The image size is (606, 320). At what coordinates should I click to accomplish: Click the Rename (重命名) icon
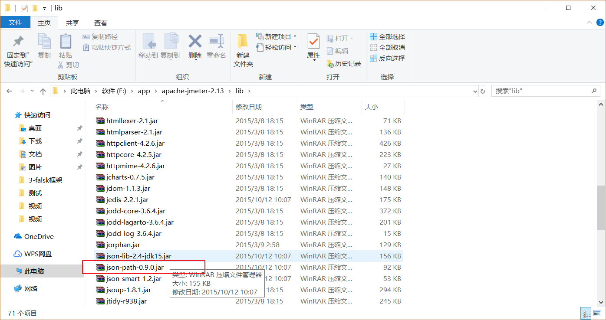(x=216, y=41)
